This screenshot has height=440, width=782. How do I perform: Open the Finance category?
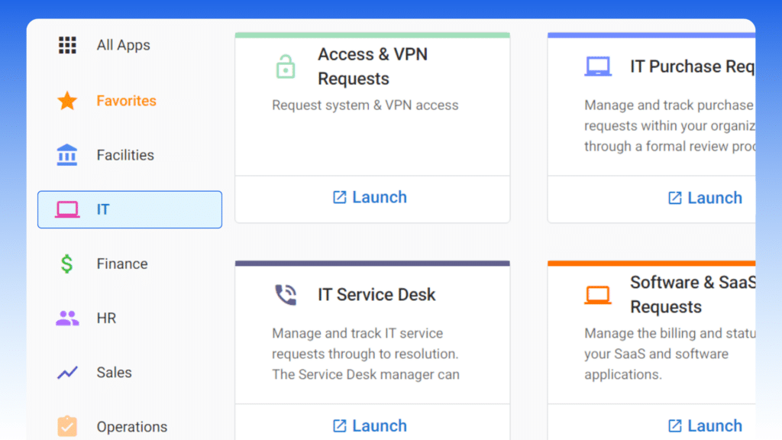122,264
